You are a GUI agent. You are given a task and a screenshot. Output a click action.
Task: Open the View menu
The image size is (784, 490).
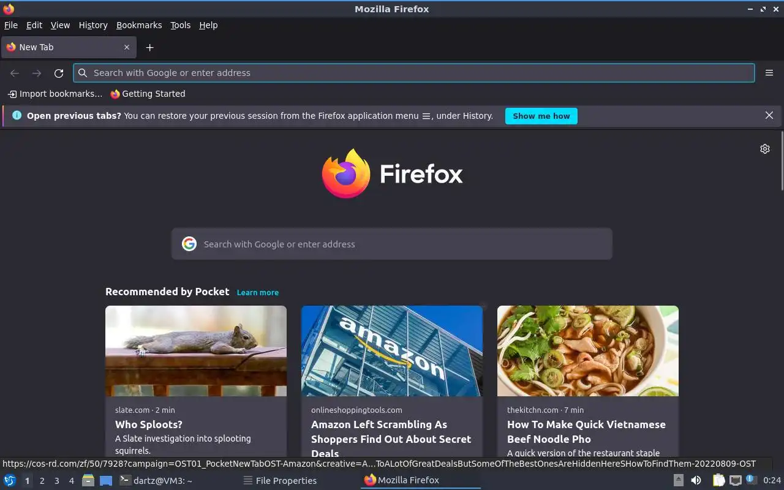(60, 25)
